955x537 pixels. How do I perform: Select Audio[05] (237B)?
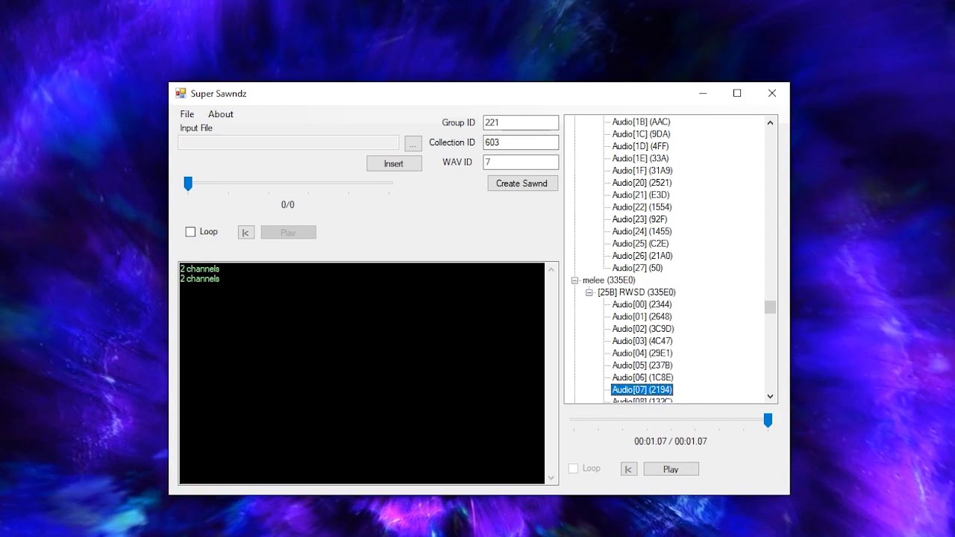click(x=642, y=365)
